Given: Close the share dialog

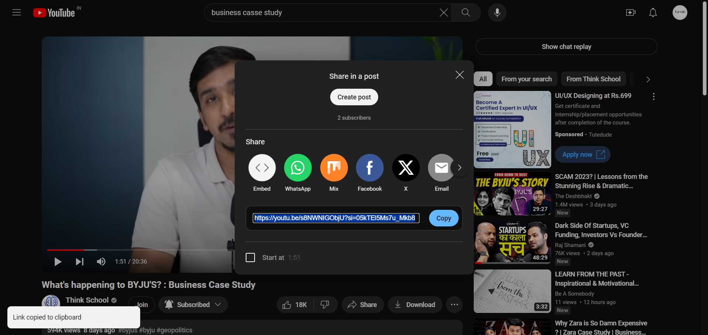Looking at the screenshot, I should coord(460,75).
